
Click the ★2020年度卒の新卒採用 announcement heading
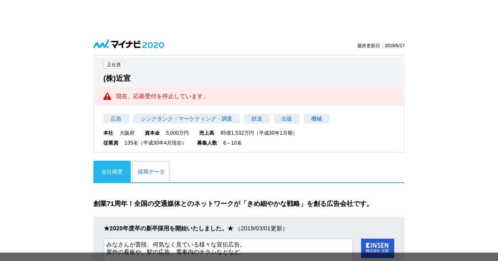(x=168, y=228)
